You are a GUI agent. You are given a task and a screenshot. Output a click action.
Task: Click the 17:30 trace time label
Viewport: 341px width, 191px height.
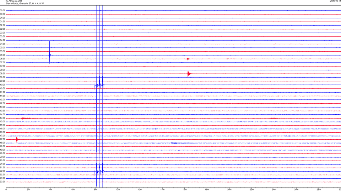[x=2, y=139]
